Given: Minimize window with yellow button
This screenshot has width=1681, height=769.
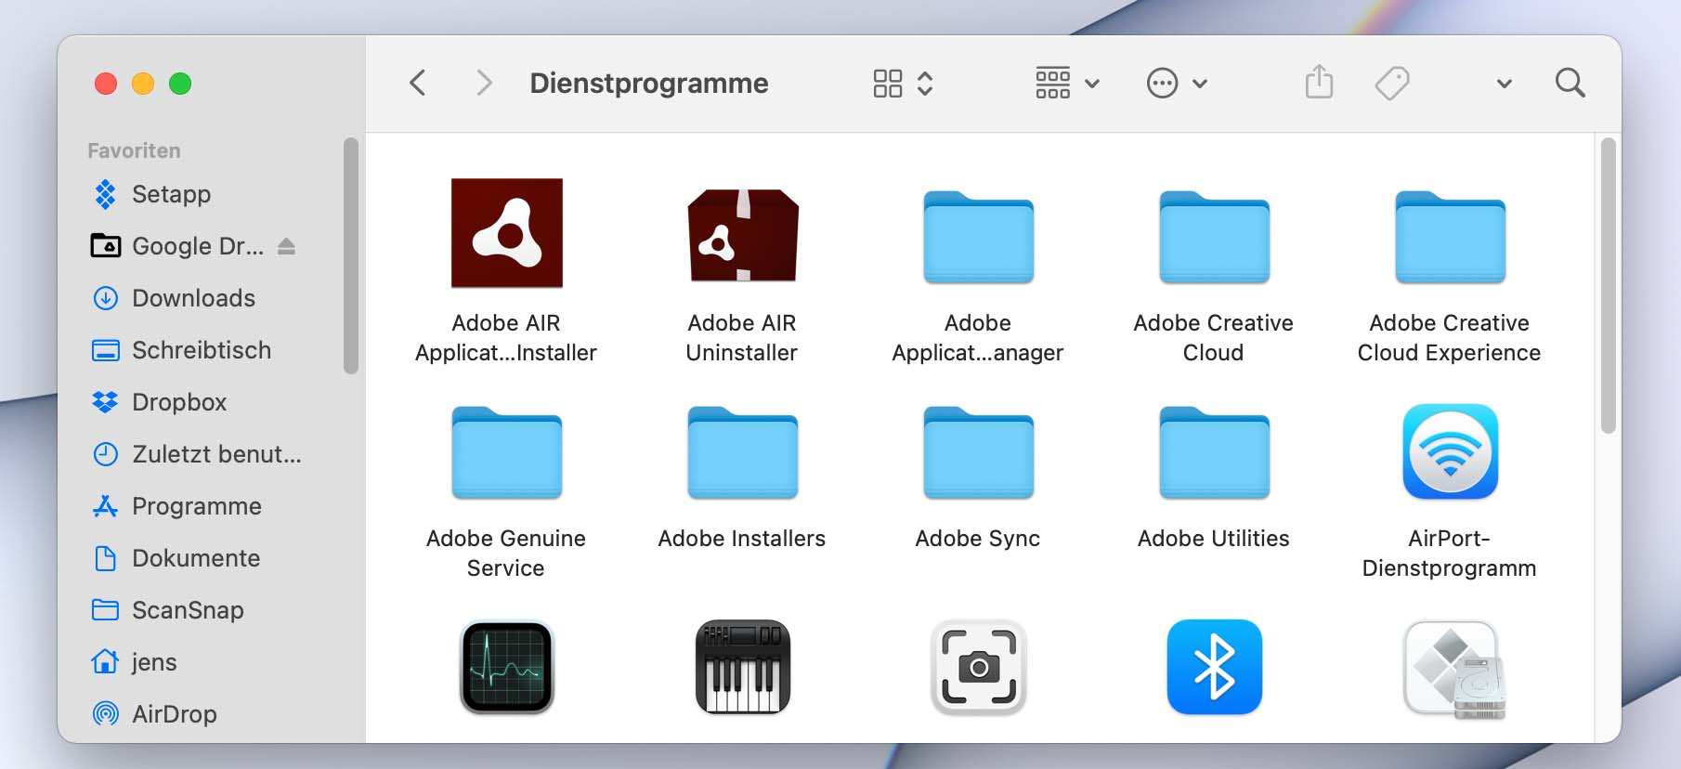Looking at the screenshot, I should pos(143,84).
